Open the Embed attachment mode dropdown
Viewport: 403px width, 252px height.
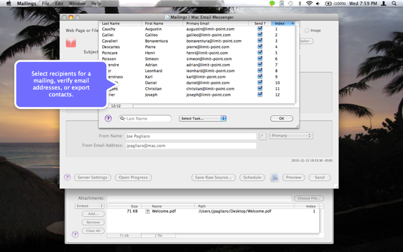(90, 206)
